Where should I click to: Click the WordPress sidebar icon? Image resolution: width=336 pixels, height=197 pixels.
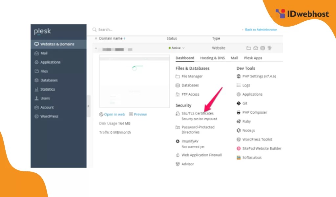(x=36, y=116)
